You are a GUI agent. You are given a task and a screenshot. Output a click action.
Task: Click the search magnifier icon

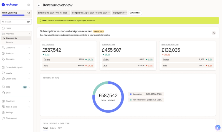(3, 22)
